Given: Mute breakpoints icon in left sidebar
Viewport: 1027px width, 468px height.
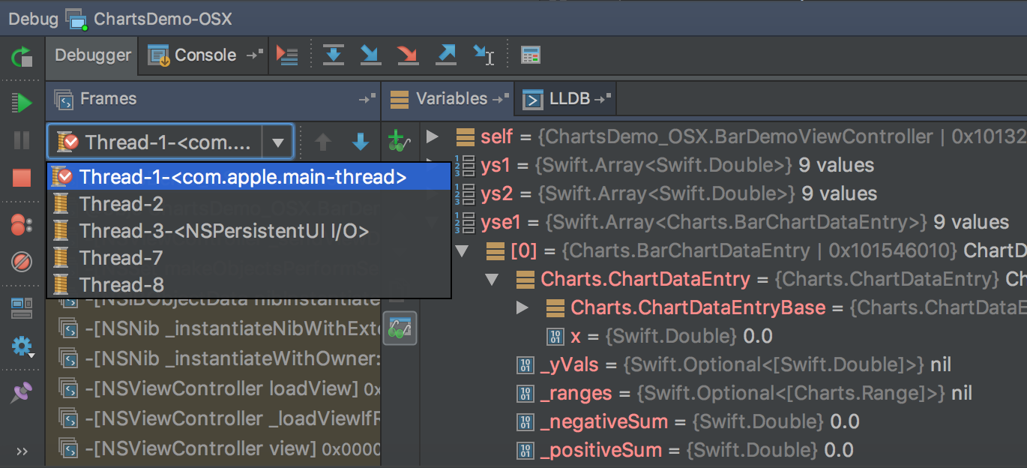Looking at the screenshot, I should 22,262.
